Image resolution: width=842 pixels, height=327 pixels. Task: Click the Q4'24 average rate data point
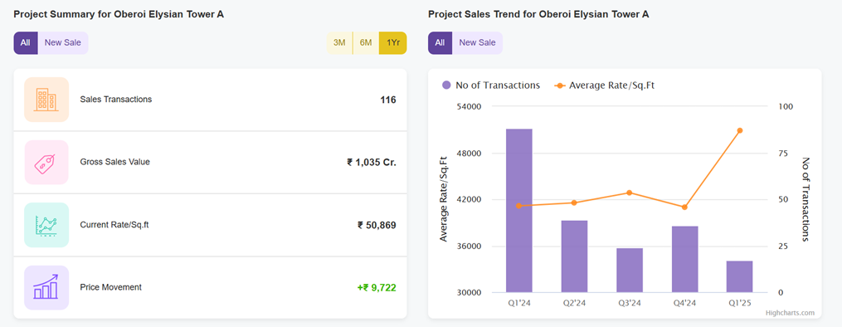coord(684,207)
